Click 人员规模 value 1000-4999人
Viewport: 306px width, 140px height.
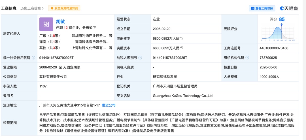coord(269,77)
